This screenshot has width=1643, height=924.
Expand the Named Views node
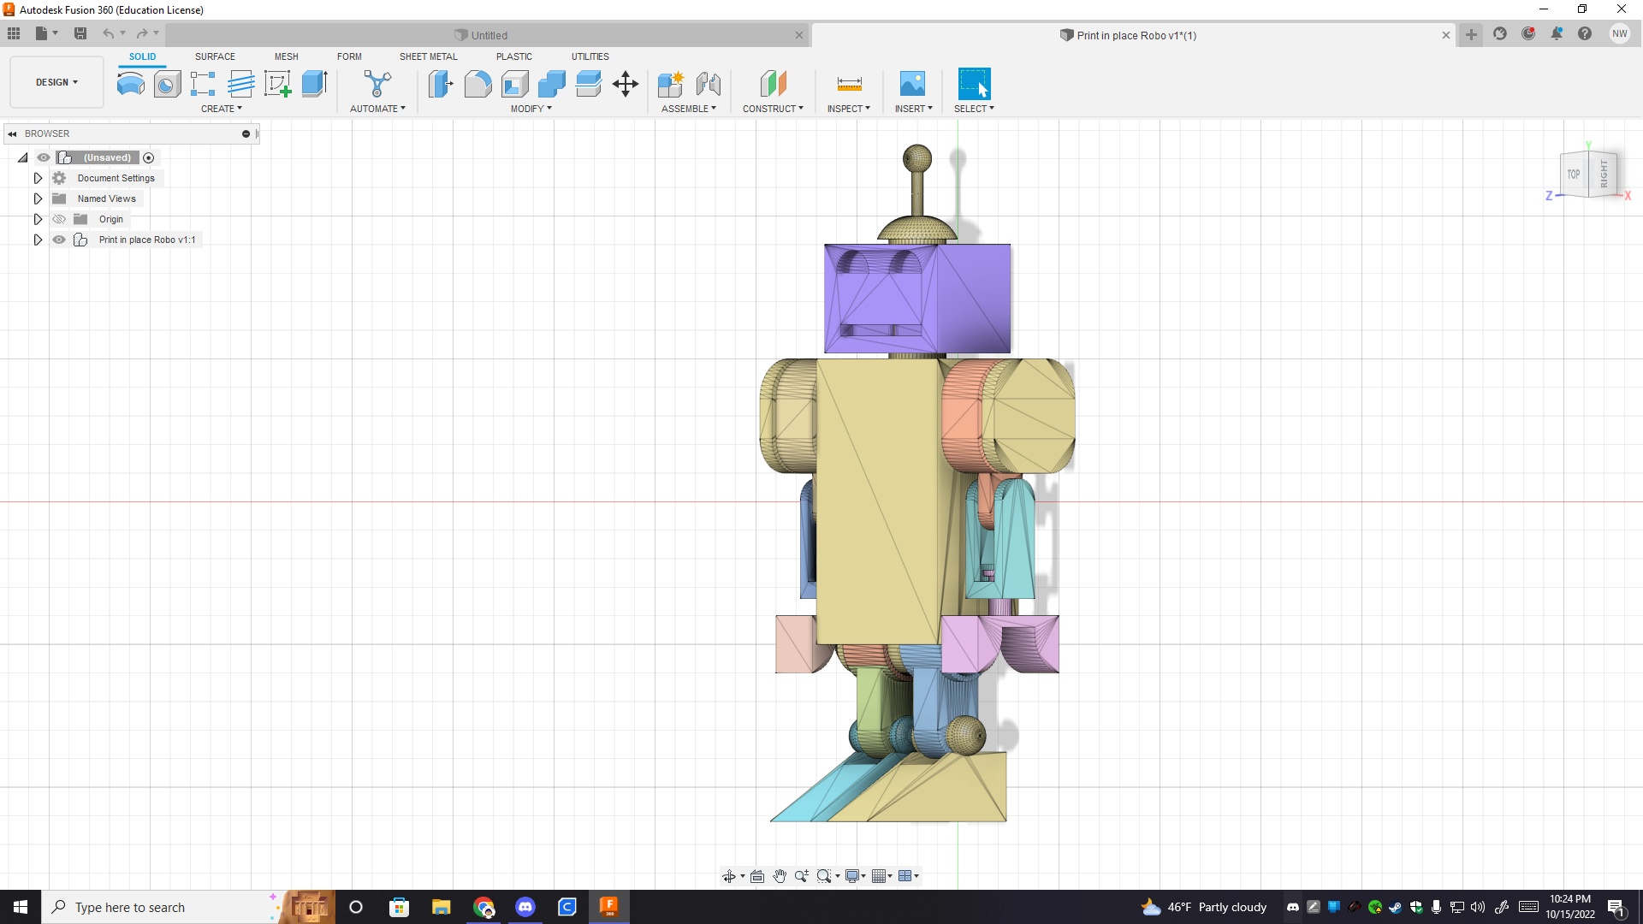coord(38,198)
